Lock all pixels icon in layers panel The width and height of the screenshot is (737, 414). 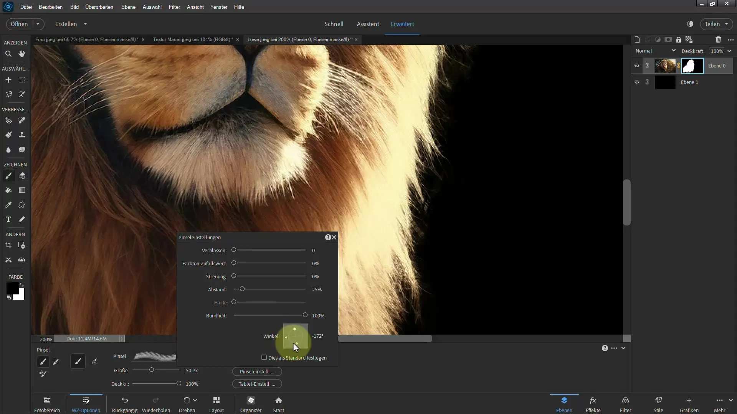coord(679,39)
